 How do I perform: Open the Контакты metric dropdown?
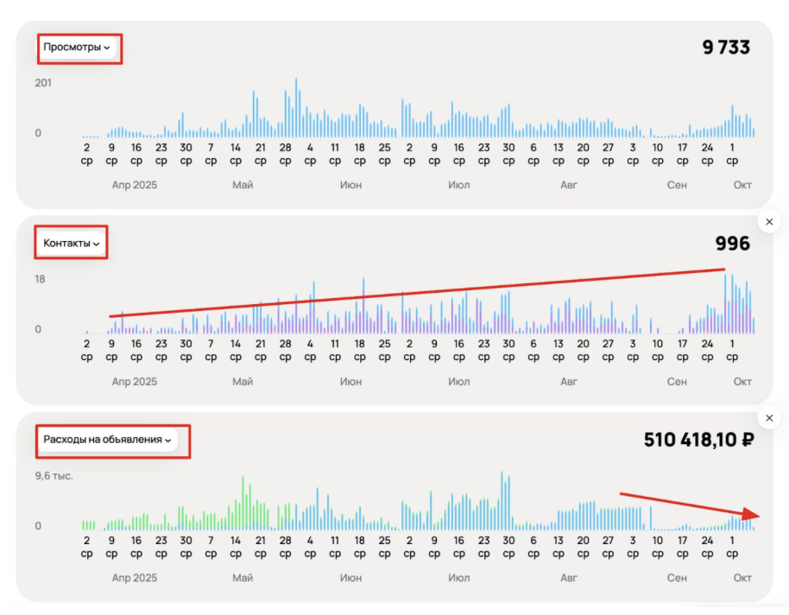pos(71,244)
